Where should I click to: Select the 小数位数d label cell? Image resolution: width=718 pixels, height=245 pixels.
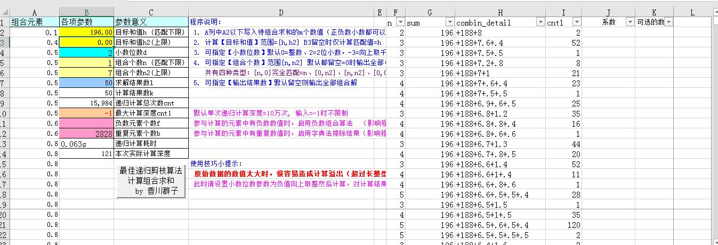point(151,52)
